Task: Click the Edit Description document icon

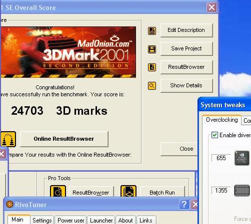Action: (152, 31)
